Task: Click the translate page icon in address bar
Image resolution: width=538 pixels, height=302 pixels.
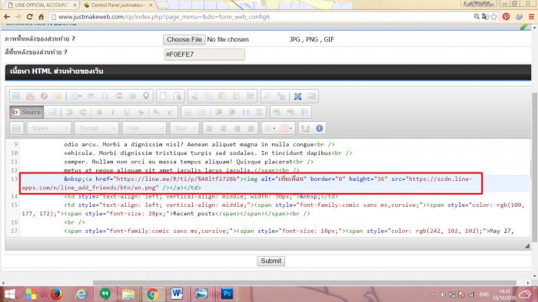Action: tap(485, 17)
